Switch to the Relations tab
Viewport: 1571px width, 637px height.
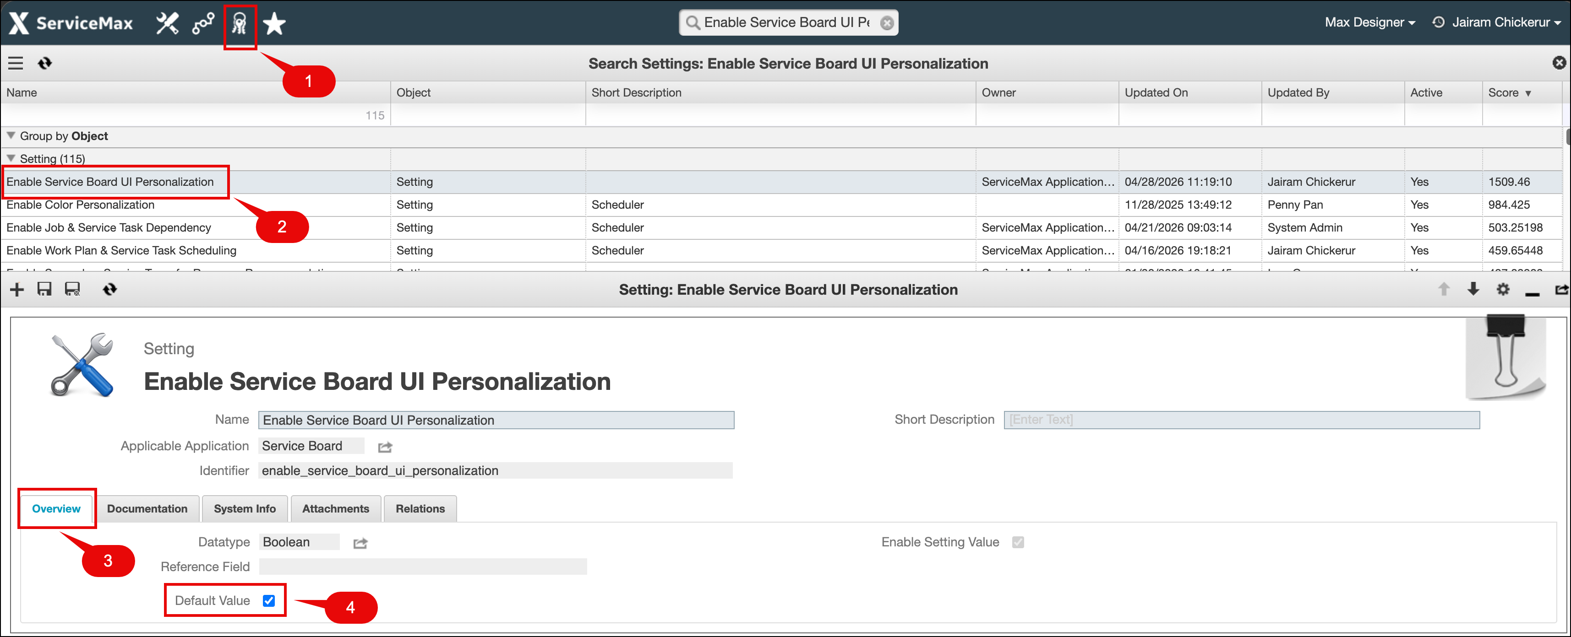tap(420, 508)
